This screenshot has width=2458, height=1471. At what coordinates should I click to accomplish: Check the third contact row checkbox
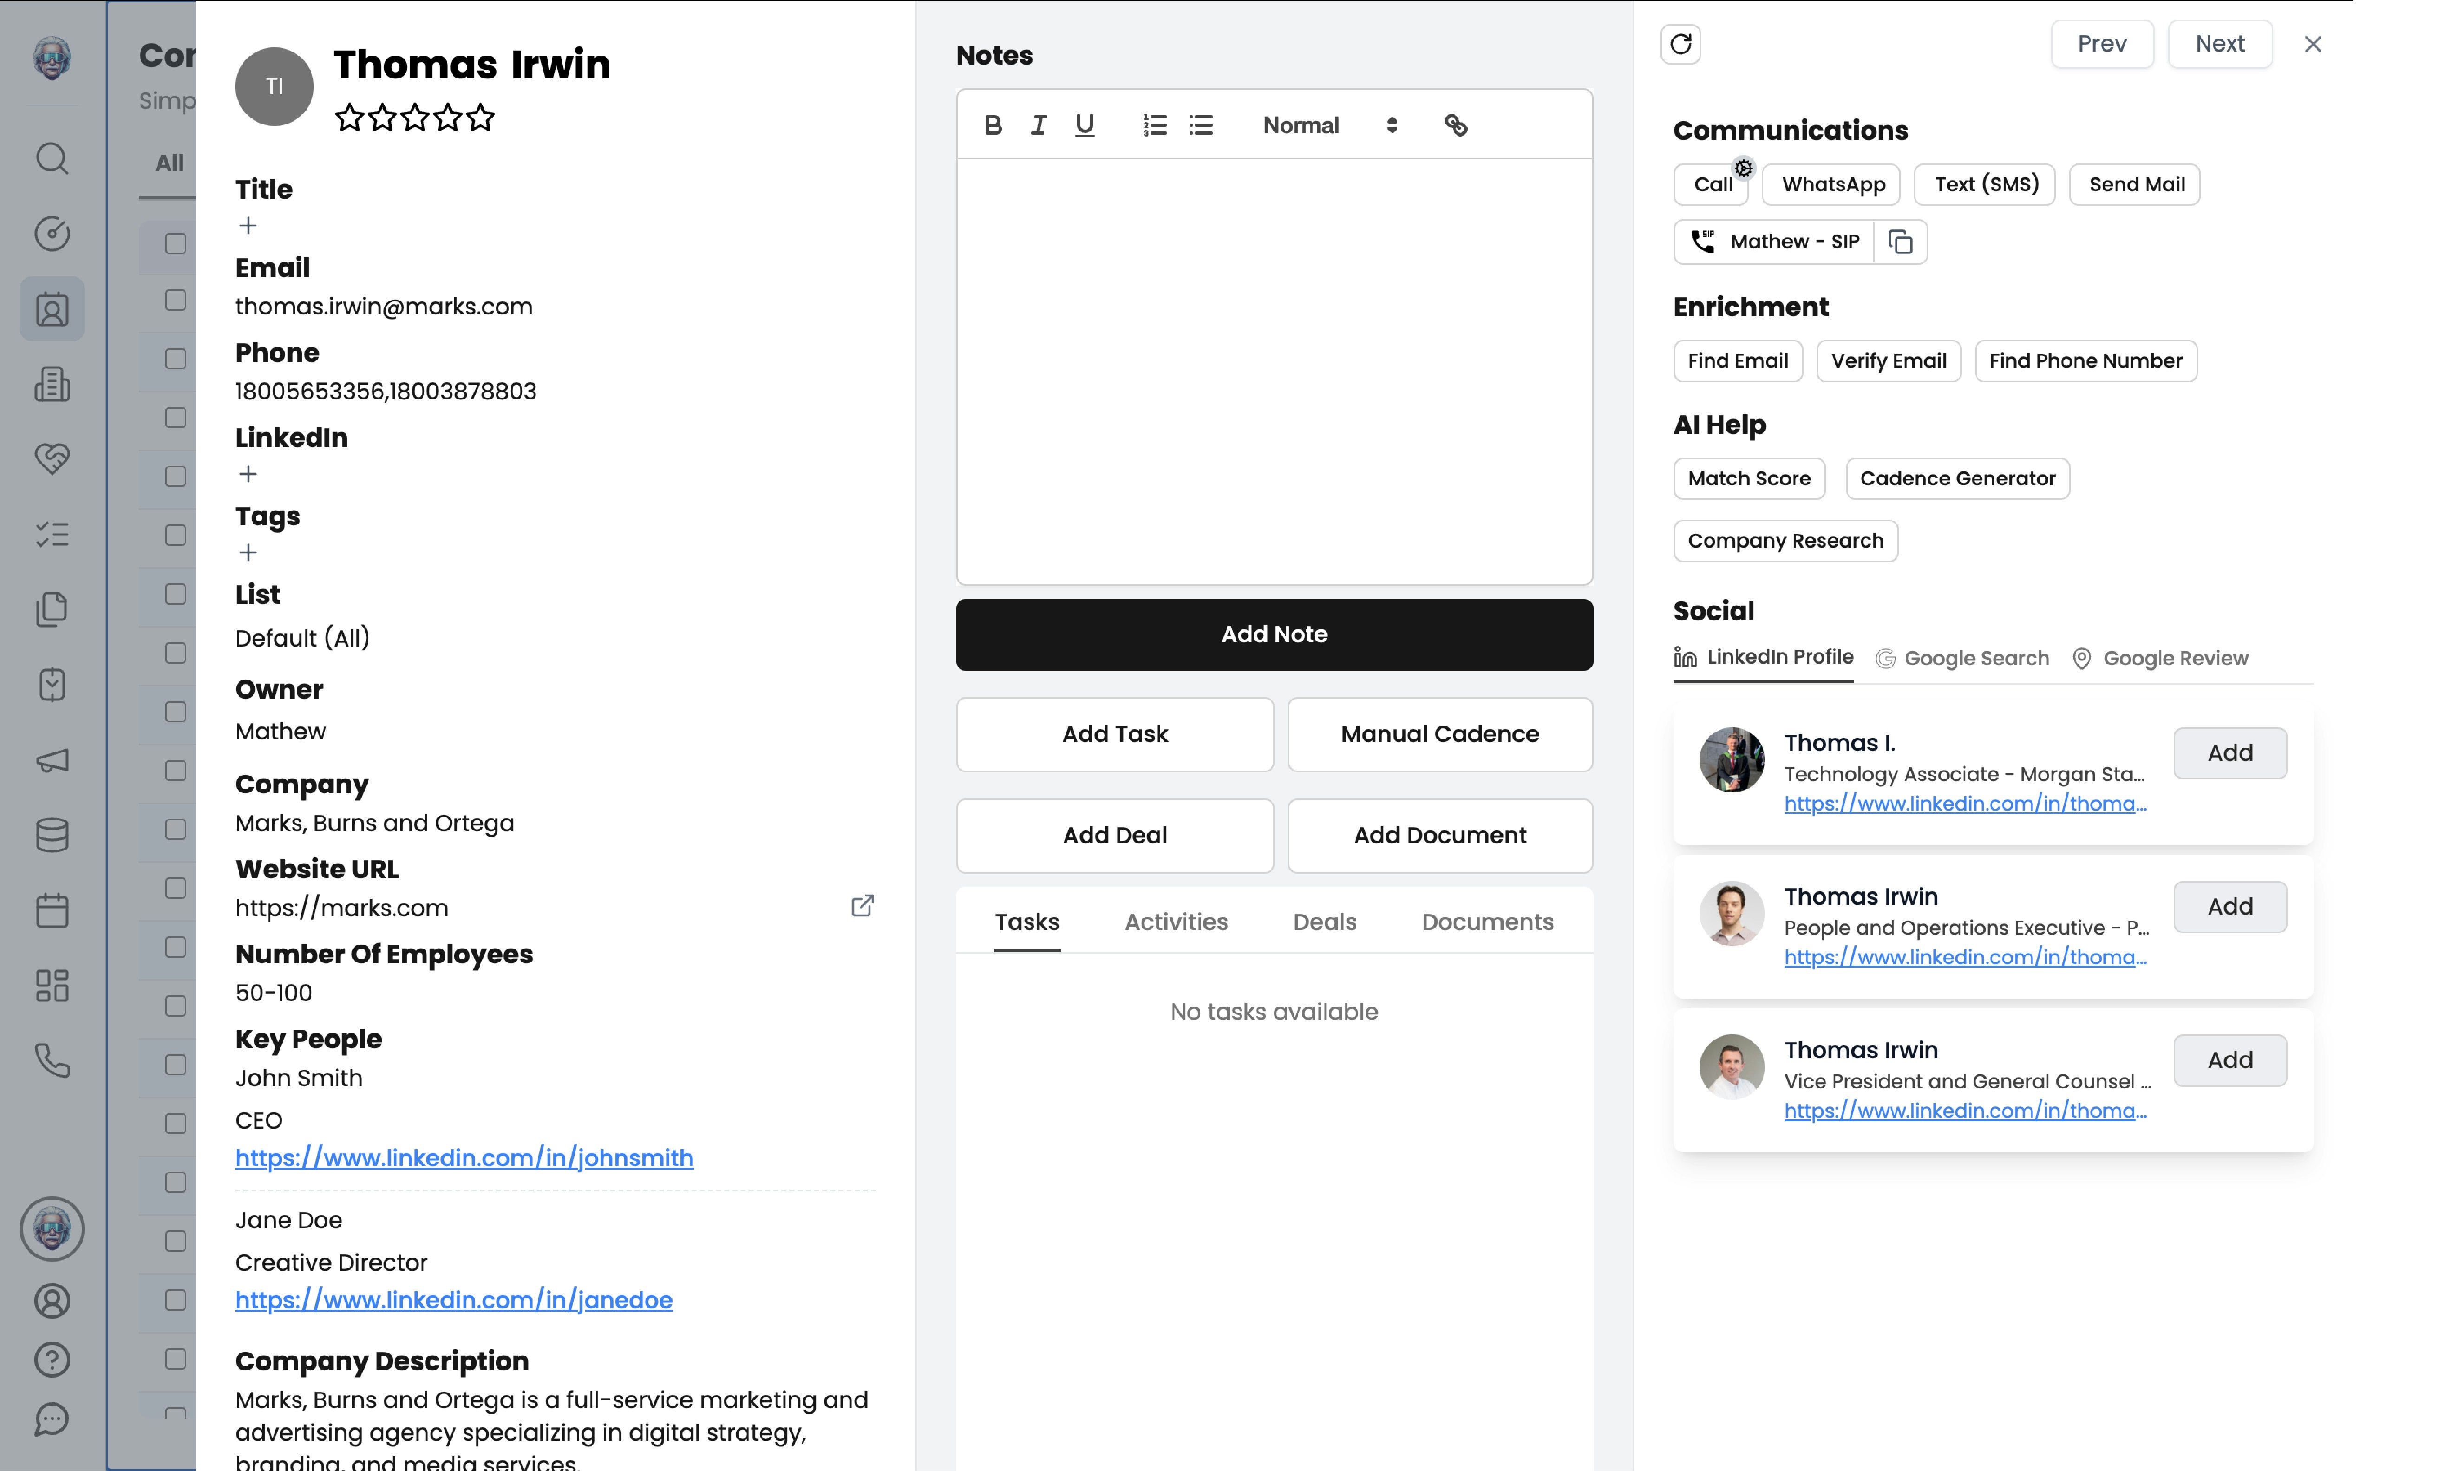click(176, 359)
